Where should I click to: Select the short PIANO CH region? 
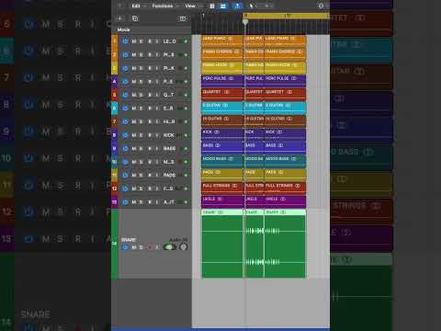[254, 54]
